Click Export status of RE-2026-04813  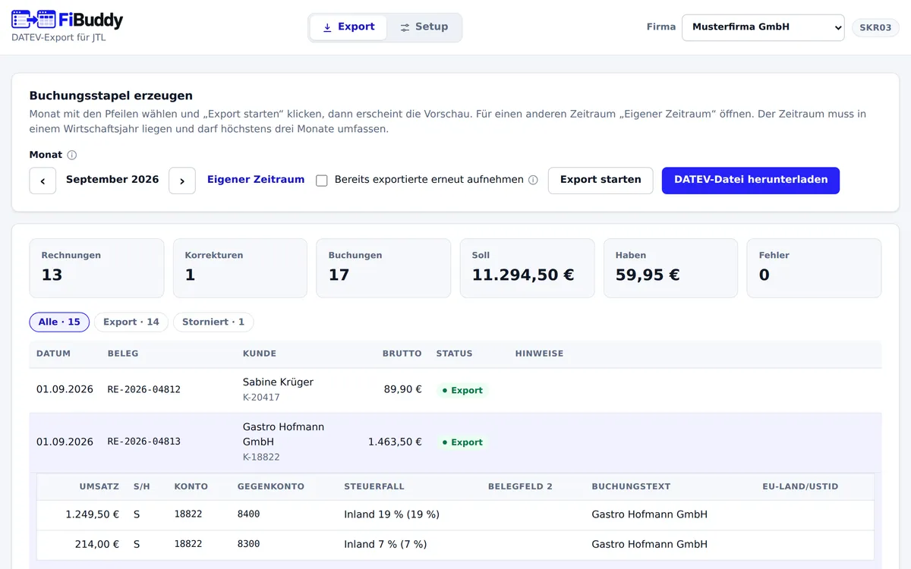tap(462, 442)
